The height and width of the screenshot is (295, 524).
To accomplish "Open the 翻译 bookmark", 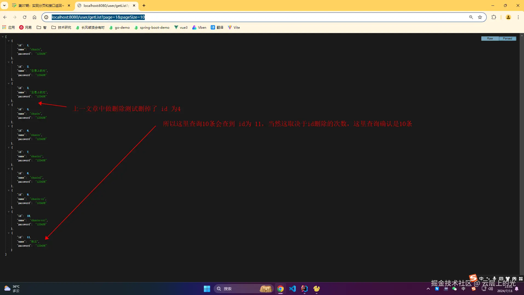I will [x=217, y=27].
